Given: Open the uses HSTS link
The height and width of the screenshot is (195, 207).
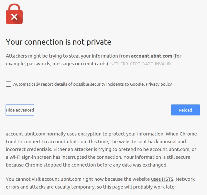Looking at the screenshot, I should point(162,179).
